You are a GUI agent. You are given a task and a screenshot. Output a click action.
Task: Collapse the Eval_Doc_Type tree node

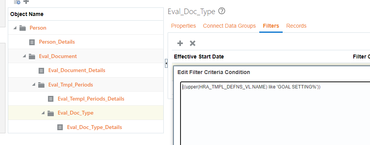click(43, 113)
